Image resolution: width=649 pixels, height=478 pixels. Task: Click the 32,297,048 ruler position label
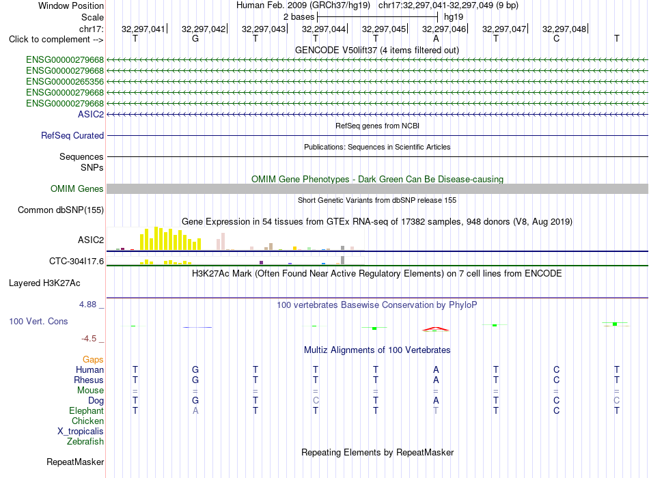point(564,29)
